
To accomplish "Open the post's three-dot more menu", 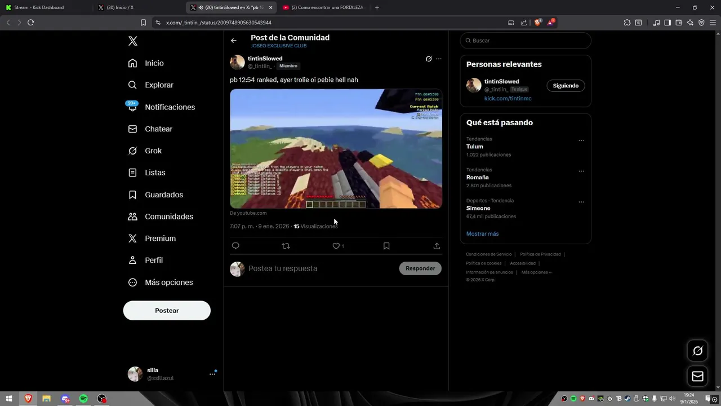I will tap(439, 59).
